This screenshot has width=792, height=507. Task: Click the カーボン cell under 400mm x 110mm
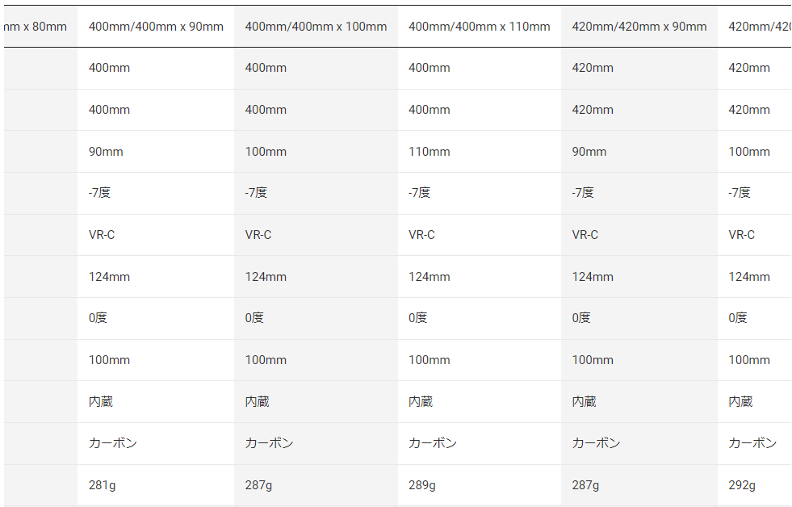(x=432, y=443)
